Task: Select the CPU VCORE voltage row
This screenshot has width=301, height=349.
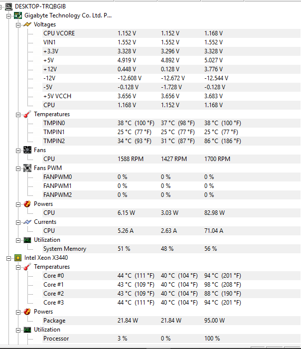Action: click(x=59, y=33)
